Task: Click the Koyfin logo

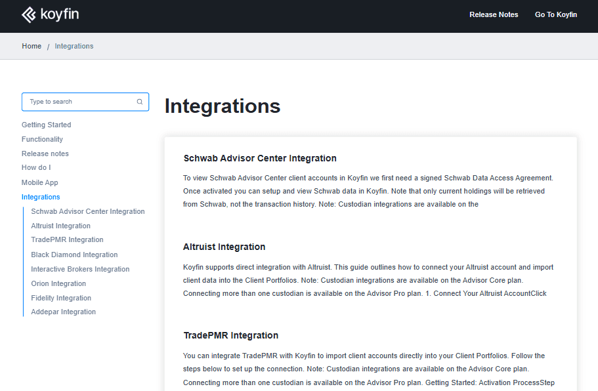Action: (51, 15)
